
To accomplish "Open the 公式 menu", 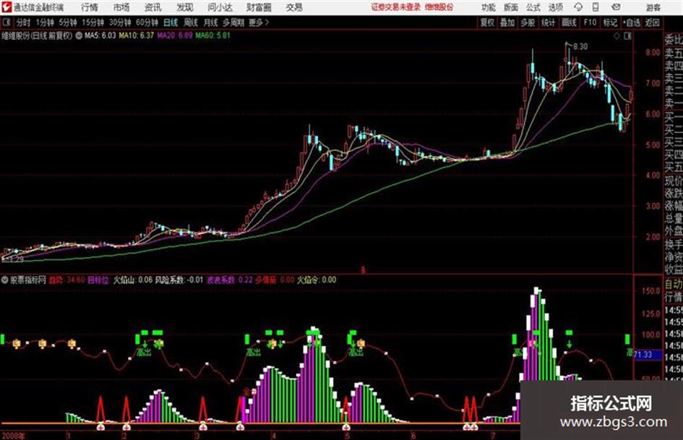I will click(533, 7).
